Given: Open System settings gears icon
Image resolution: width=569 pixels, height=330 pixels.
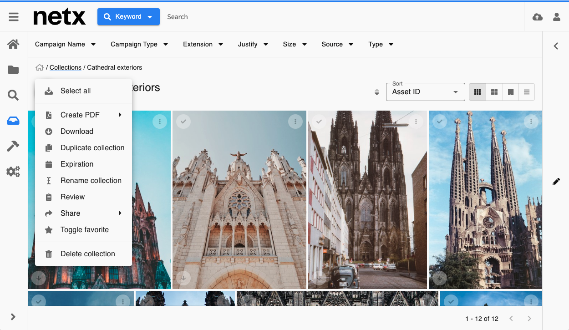Looking at the screenshot, I should click(13, 172).
